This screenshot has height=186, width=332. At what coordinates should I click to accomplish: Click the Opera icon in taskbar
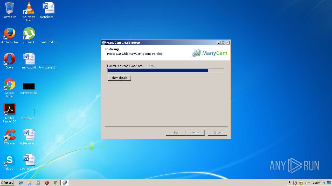point(47,183)
